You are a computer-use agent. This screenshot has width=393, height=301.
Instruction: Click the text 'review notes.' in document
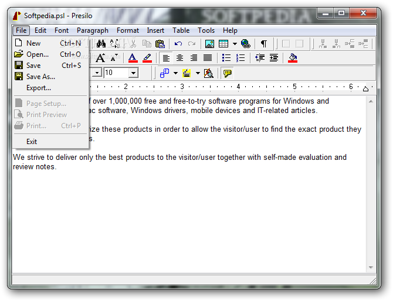click(35, 167)
